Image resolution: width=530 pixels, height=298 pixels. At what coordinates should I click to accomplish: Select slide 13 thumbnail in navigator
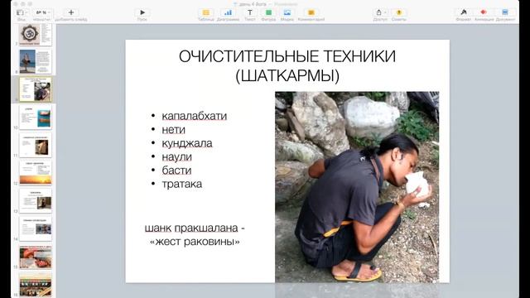(x=36, y=201)
